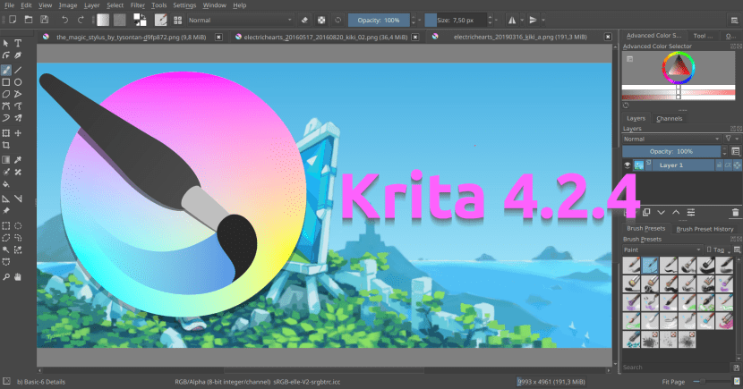The height and width of the screenshot is (389, 743).
Task: Open layer properties sliders icon
Action: point(691,213)
